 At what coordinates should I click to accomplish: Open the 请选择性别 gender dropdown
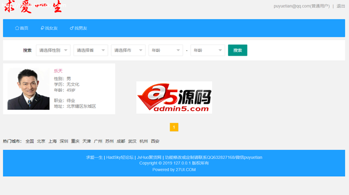pyautogui.click(x=53, y=50)
